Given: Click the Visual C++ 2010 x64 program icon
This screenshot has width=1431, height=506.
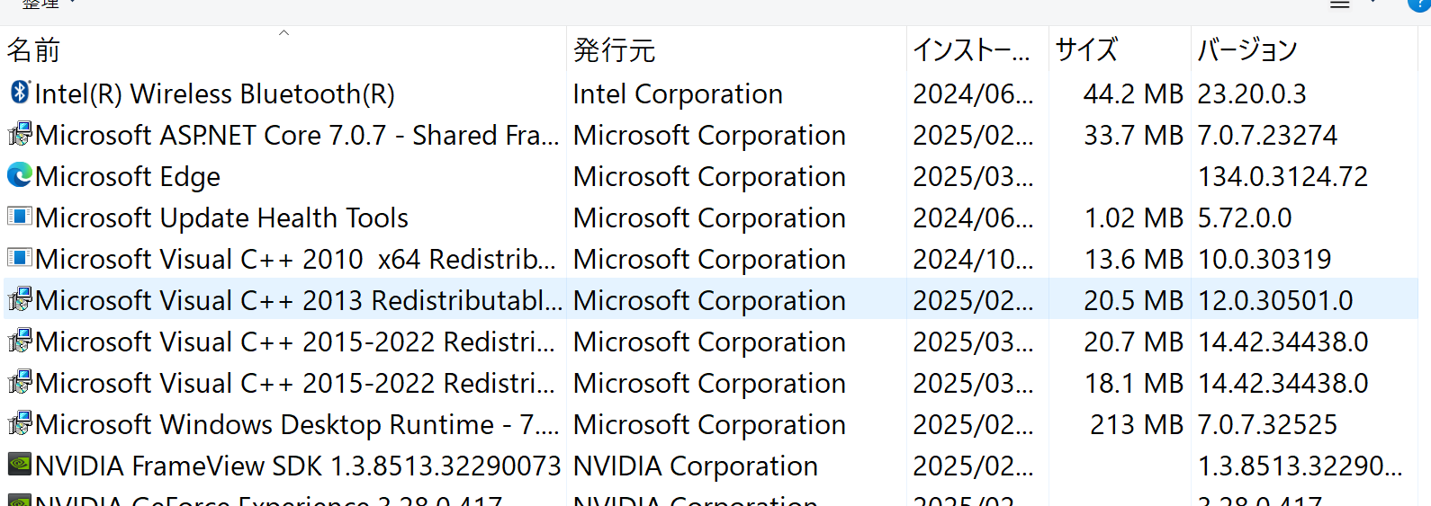Looking at the screenshot, I should pos(20,258).
